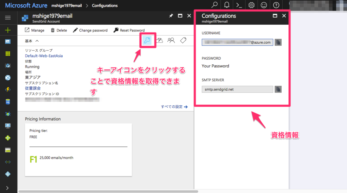
Task: Expand sidebar with More services chevron
Action: click(x=7, y=188)
